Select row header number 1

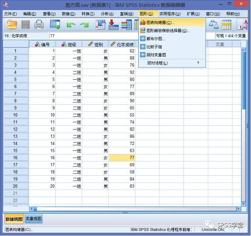16,51
